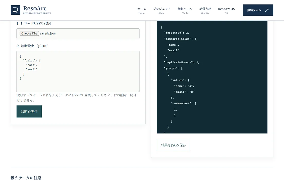Viewport: 284px width, 180px height.
Task: Click the sample.json file name
Action: point(48,33)
